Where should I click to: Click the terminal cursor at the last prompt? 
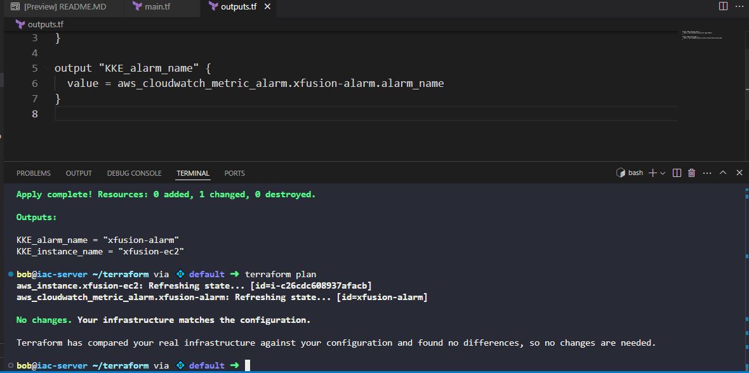(248, 365)
